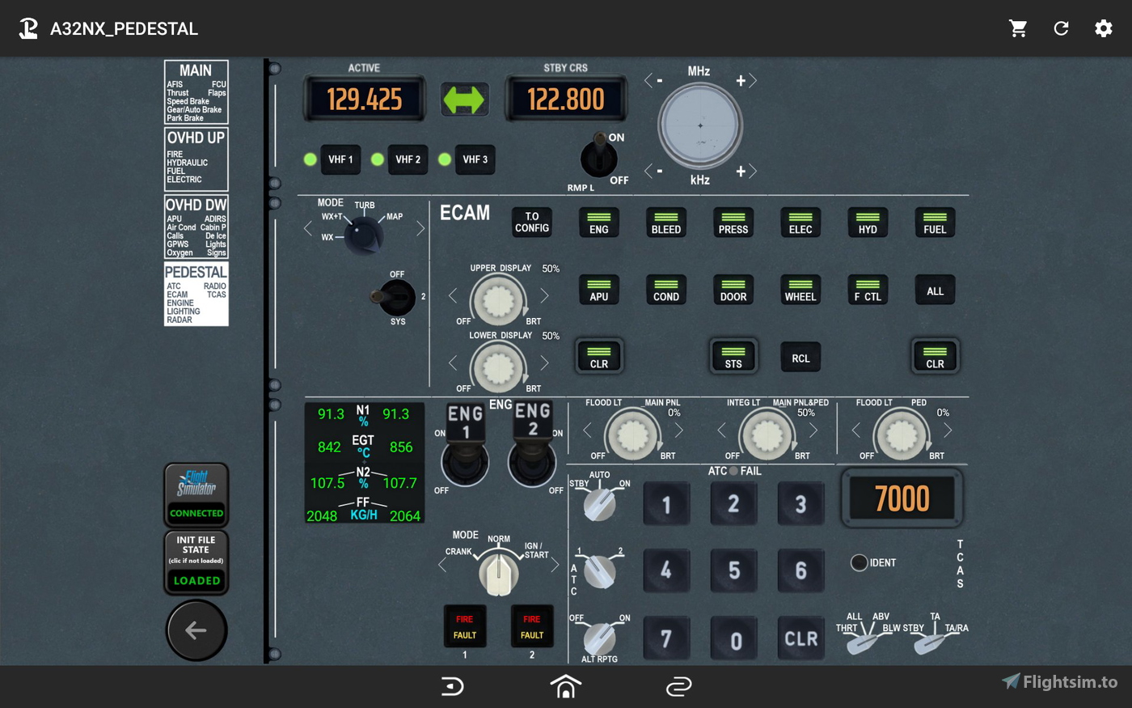1132x708 pixels.
Task: Click the Flight Simulator CONNECTED logo
Action: tap(196, 494)
